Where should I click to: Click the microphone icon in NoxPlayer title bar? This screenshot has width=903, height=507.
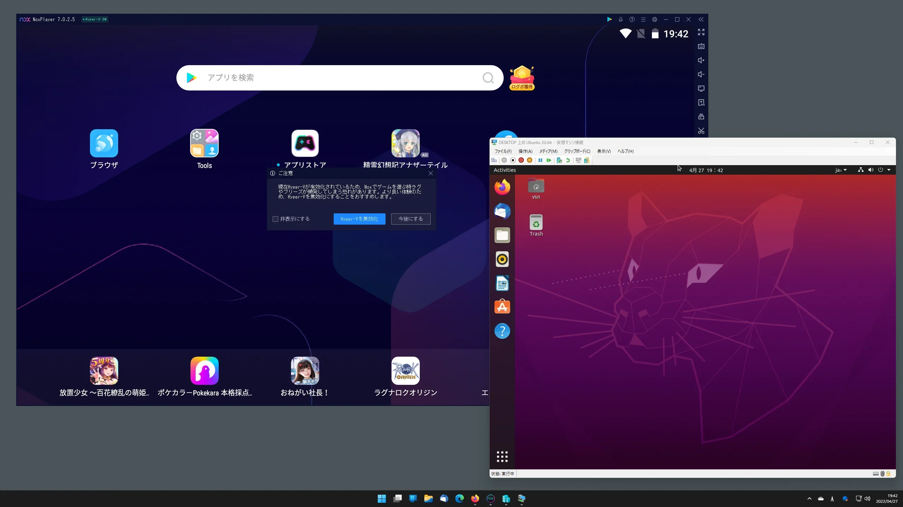[621, 19]
